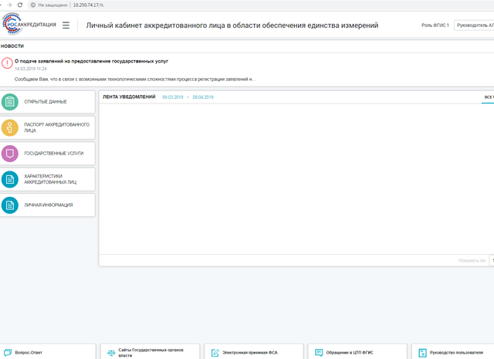
Task: Click the Характеристики аккредитованных лиц icon
Action: [10, 179]
